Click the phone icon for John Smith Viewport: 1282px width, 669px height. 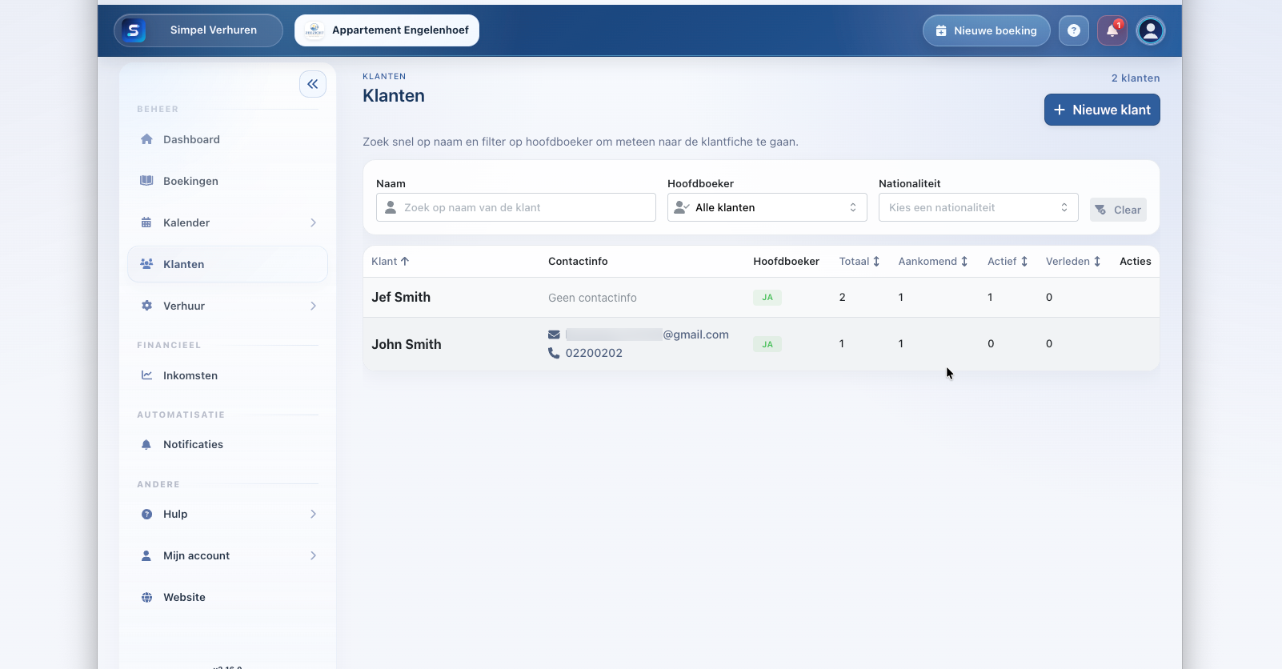[554, 353]
